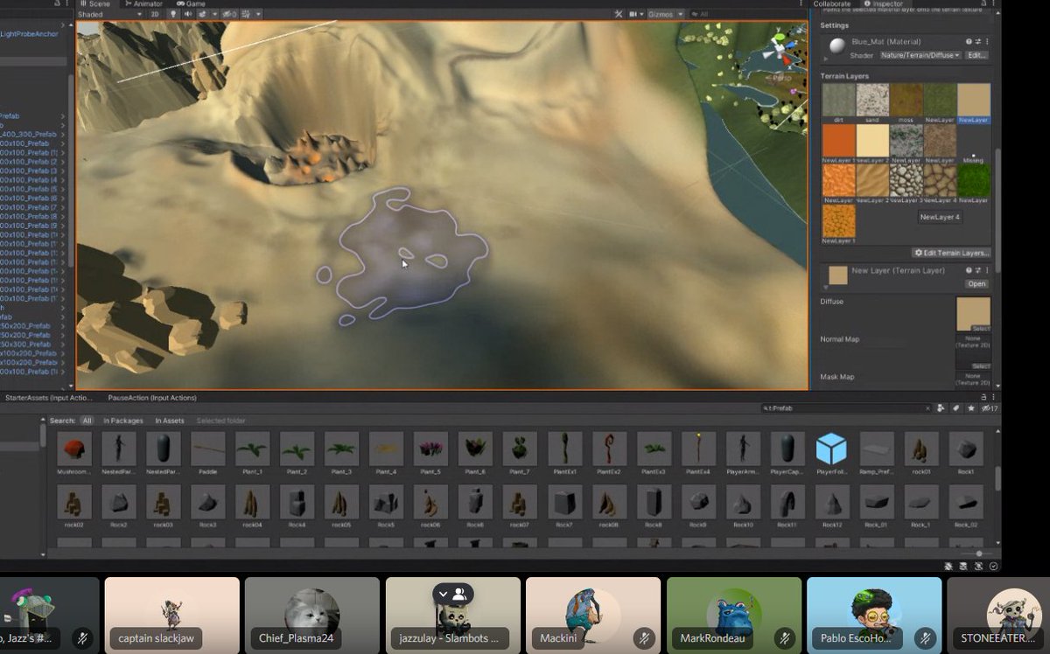Toggle 2D scene view mode
Viewport: 1050px width, 654px height.
click(154, 14)
